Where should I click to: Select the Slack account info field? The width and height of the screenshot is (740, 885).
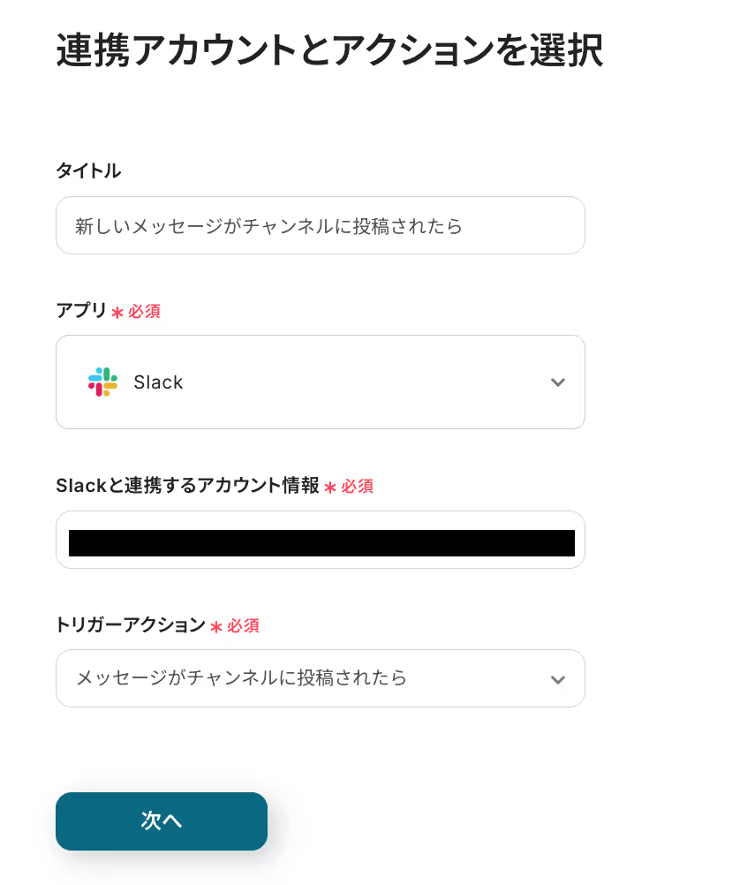point(320,540)
